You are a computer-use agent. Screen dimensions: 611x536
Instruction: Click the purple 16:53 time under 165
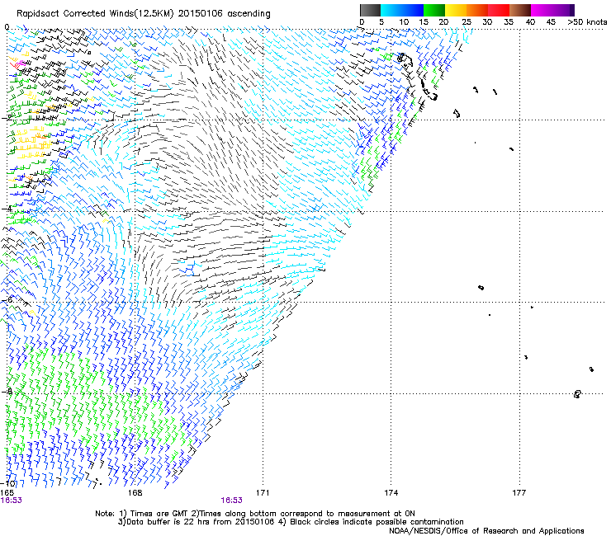(x=12, y=501)
